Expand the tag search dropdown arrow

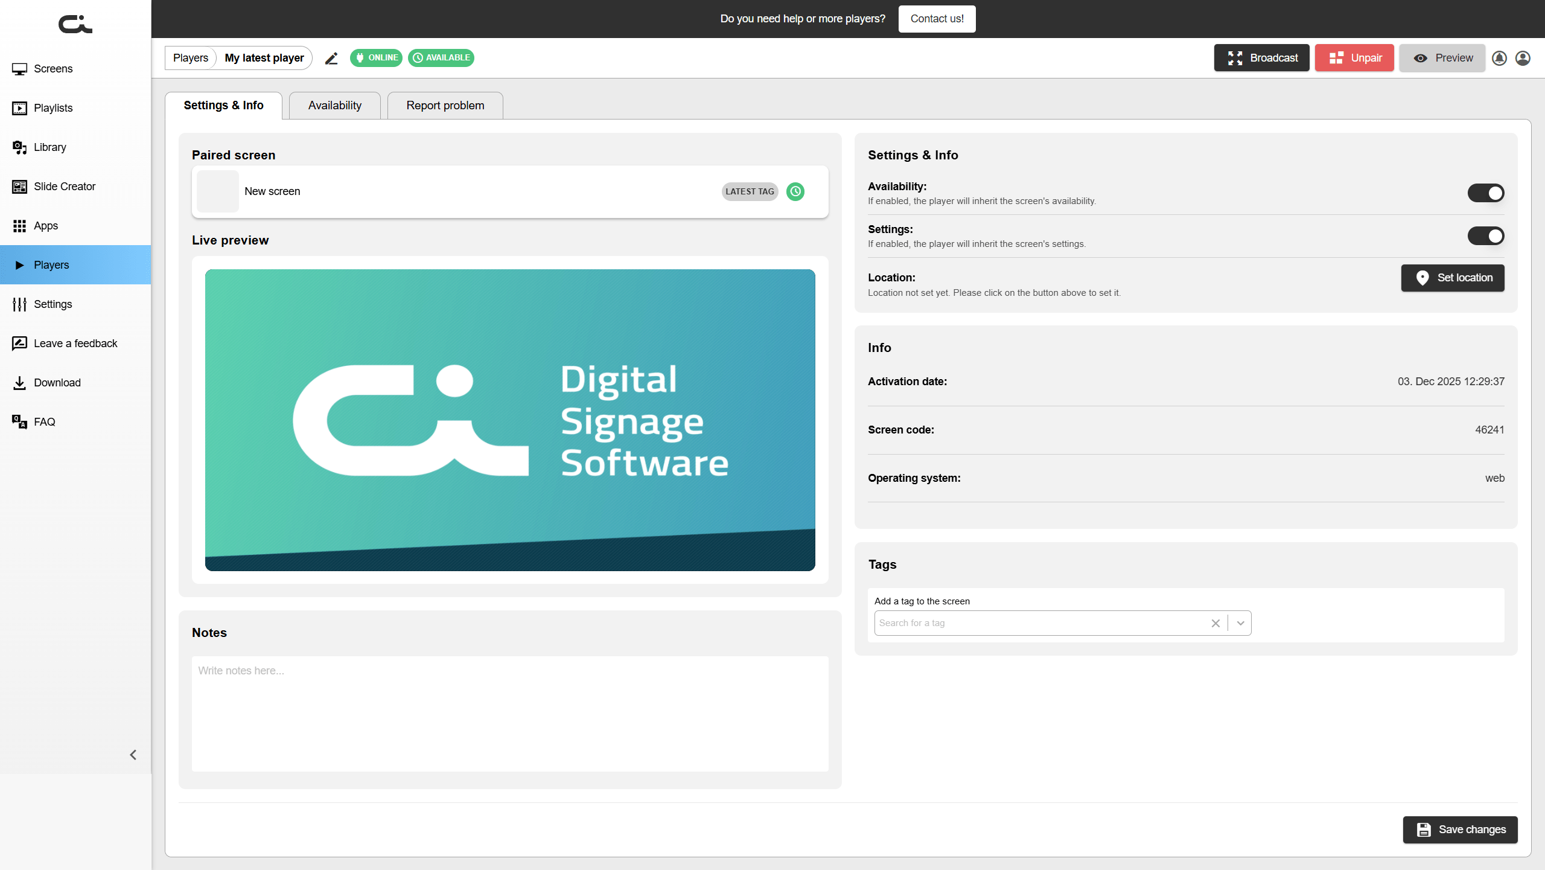pos(1240,623)
